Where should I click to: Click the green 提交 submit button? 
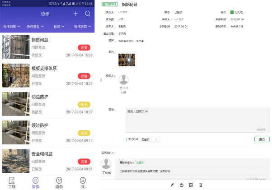[262, 139]
